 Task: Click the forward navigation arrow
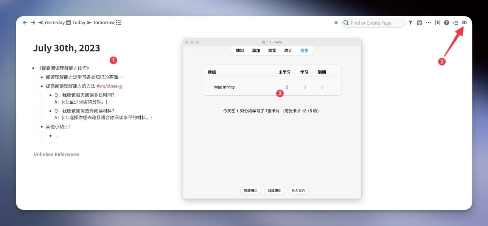point(33,23)
